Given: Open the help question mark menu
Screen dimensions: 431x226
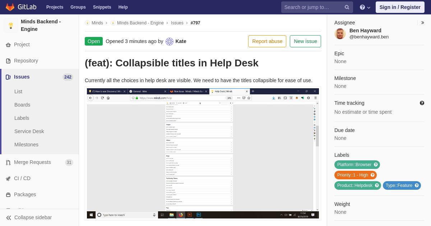Looking at the screenshot, I should (365, 7).
